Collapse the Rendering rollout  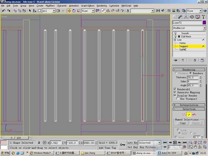click(x=189, y=69)
